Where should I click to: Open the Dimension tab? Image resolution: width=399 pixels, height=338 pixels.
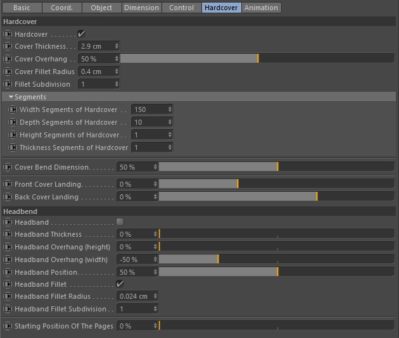coord(141,8)
